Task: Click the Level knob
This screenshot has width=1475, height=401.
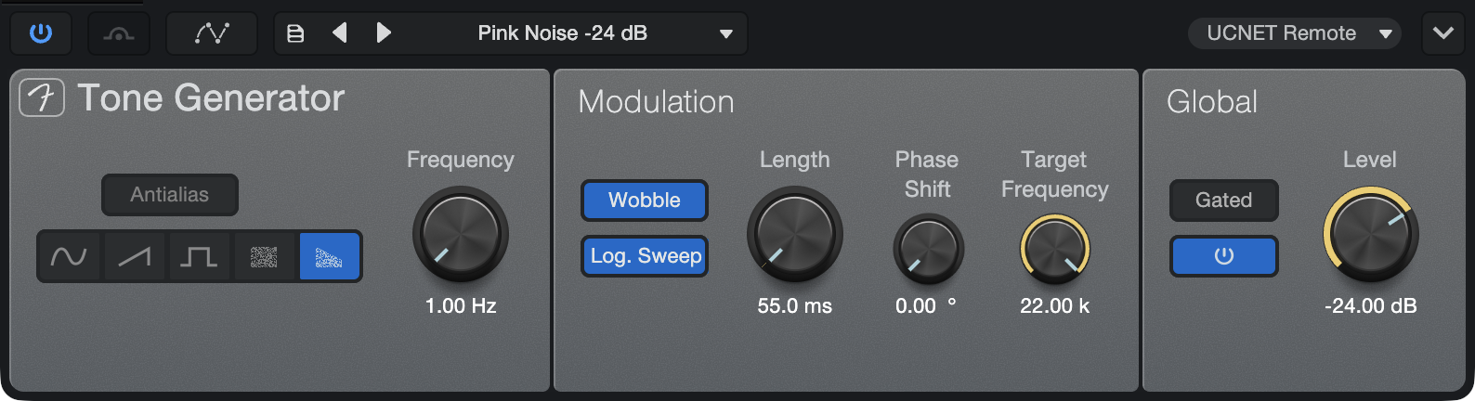Action: click(x=1371, y=234)
